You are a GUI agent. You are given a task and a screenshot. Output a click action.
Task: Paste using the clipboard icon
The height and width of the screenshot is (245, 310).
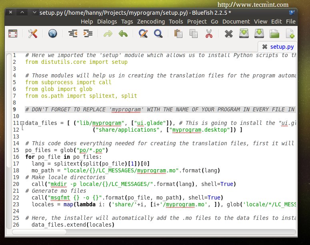(178, 34)
